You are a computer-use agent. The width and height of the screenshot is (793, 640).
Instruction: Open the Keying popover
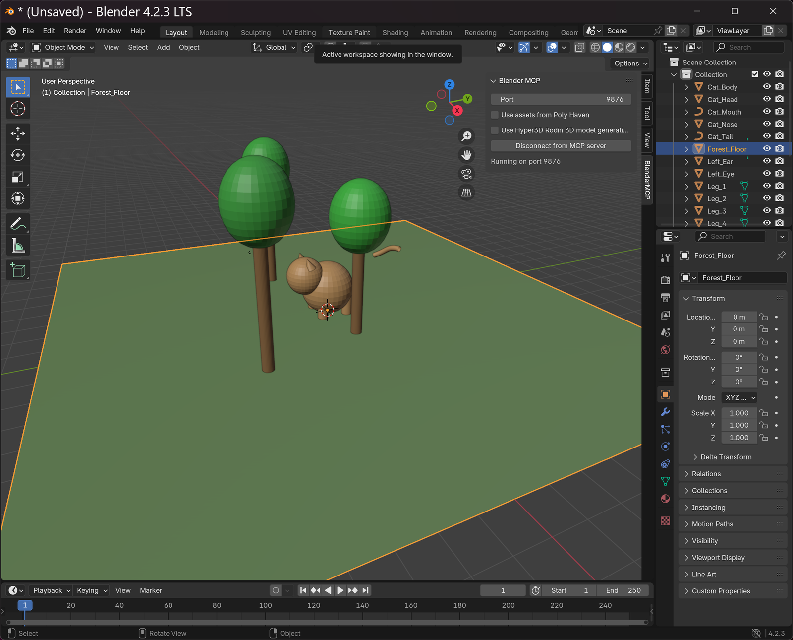click(92, 590)
